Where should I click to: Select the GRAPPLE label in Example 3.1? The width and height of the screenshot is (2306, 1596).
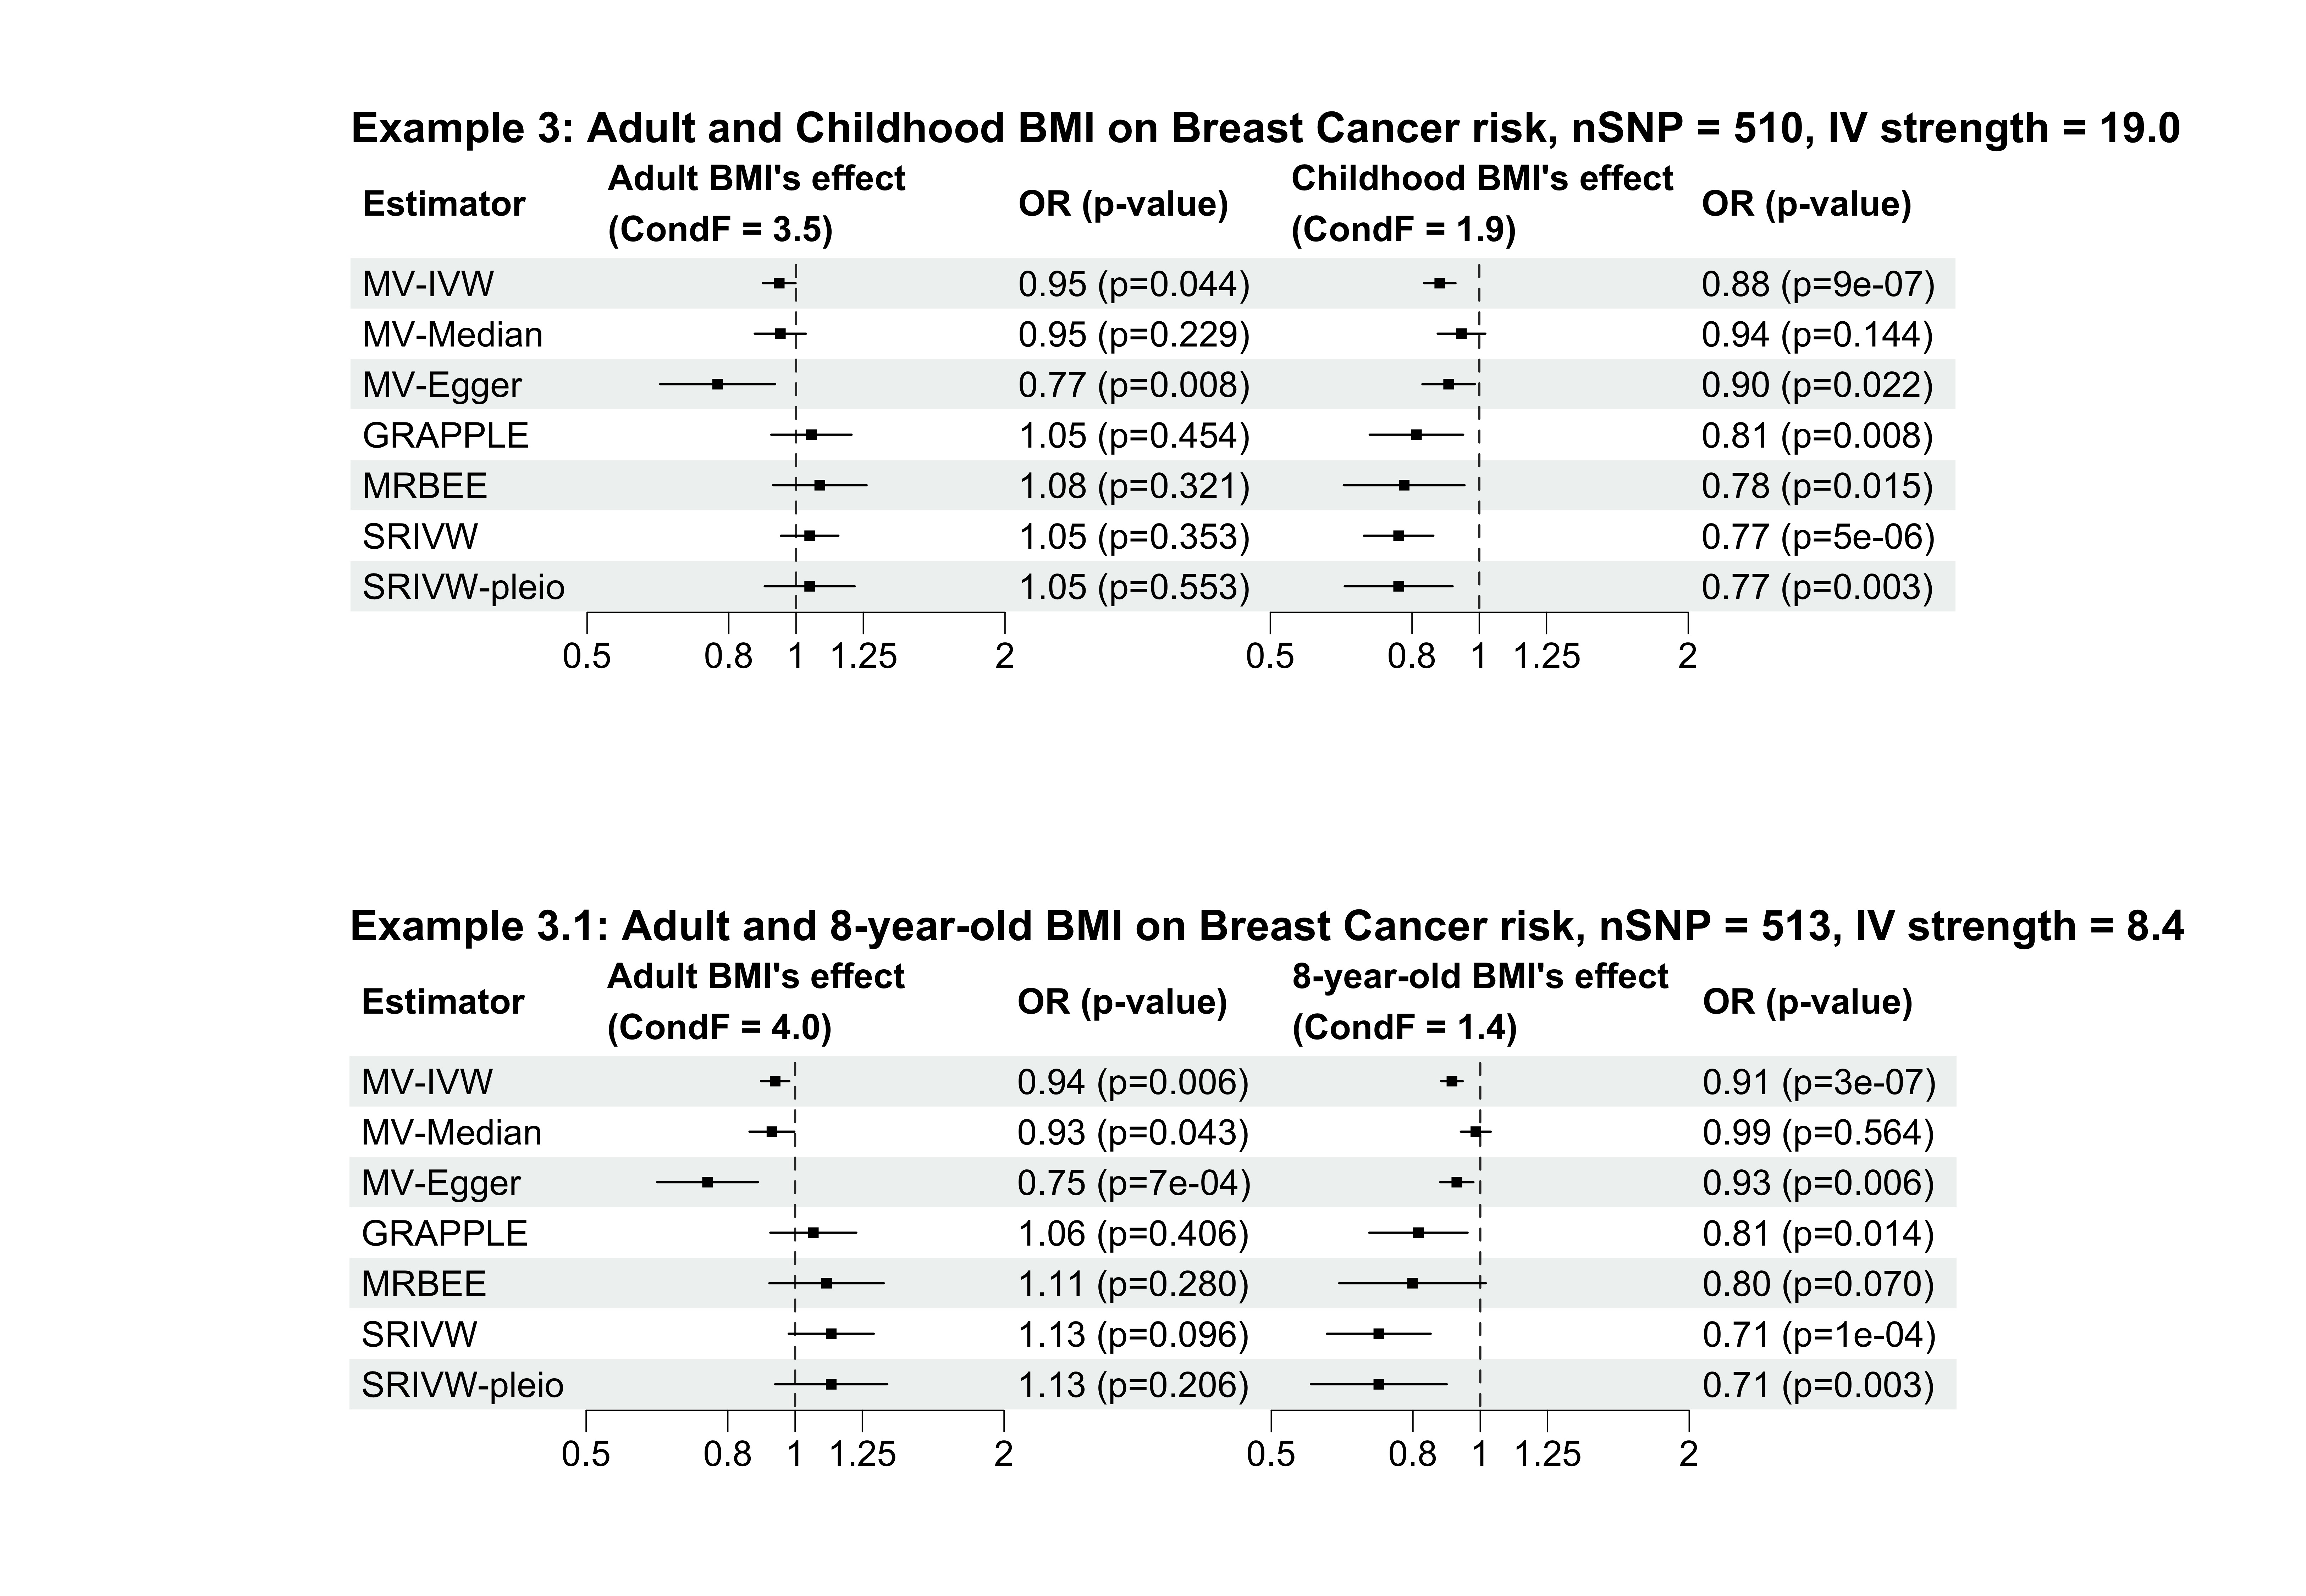click(444, 1234)
